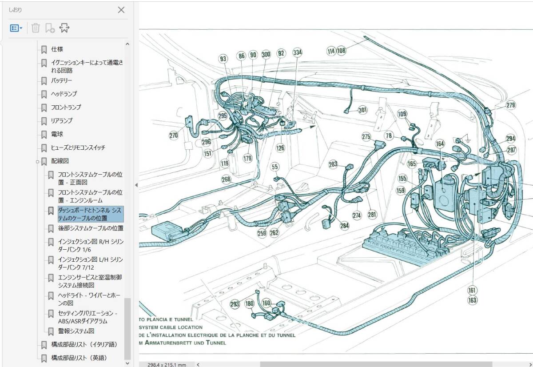Screen dimensions: 533x367
Task: Click the bookmark list scroll-up arrow
Action: point(127,44)
